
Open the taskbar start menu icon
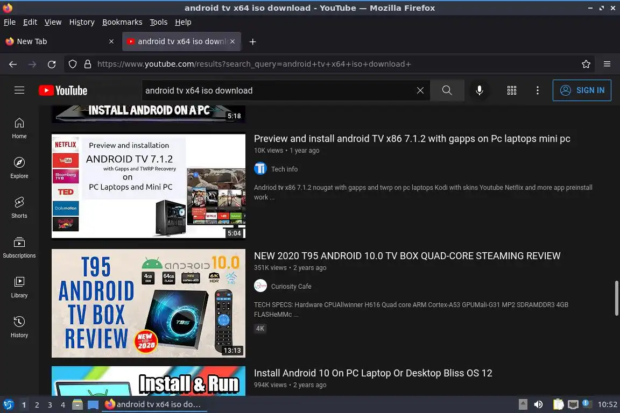point(8,404)
